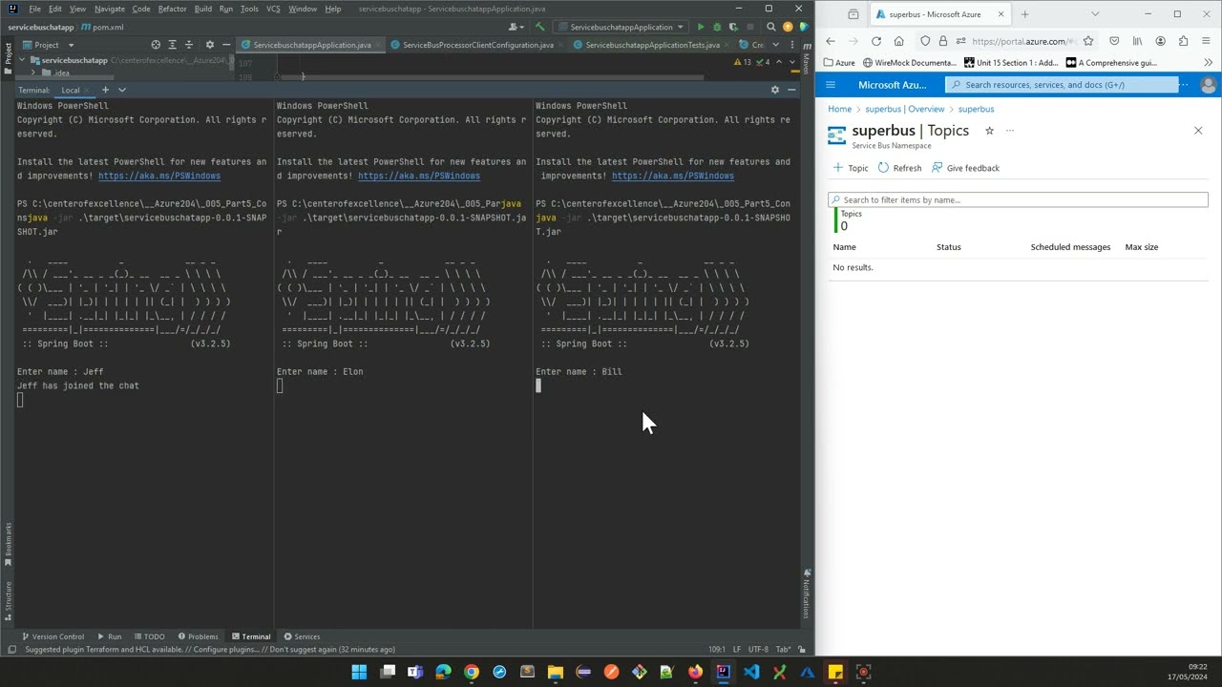Open Azure account avatar
This screenshot has width=1222, height=687.
tap(1208, 85)
